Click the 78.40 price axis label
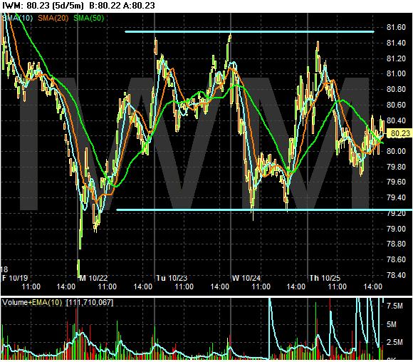Viewport: 413px width, 362px height. coord(396,275)
